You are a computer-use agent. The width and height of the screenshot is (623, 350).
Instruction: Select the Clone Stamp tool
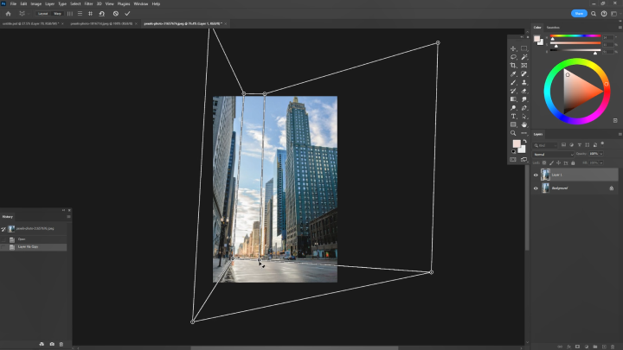[524, 83]
